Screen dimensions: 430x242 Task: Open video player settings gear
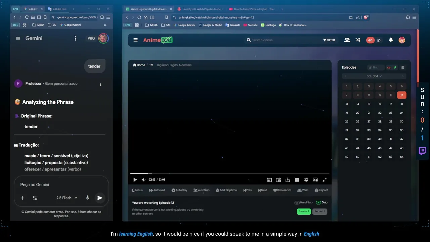[306, 180]
